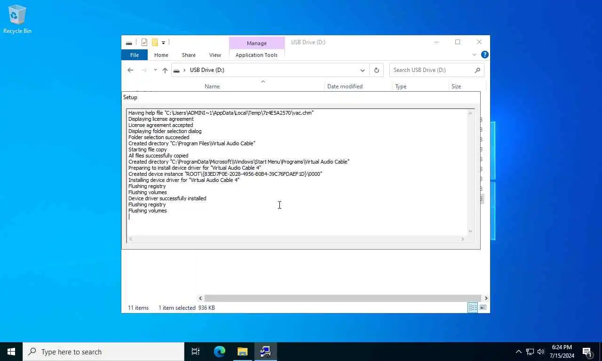
Task: Open the clock and date flyout
Action: point(562,352)
